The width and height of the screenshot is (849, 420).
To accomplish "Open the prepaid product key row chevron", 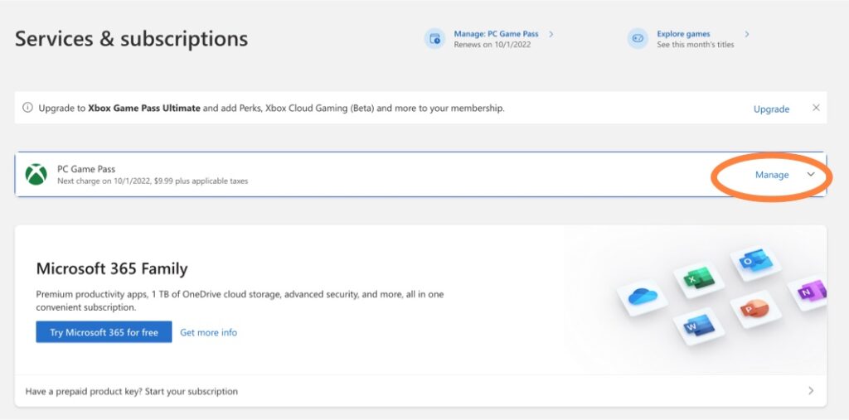I will tap(811, 391).
